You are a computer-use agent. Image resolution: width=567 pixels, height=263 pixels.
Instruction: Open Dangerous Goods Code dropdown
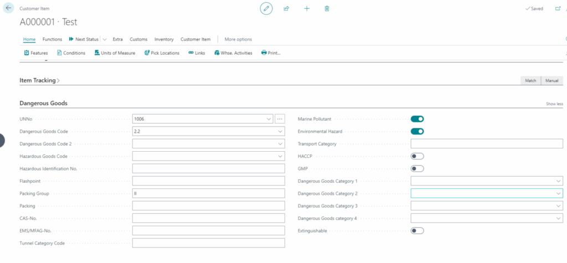[x=280, y=131]
